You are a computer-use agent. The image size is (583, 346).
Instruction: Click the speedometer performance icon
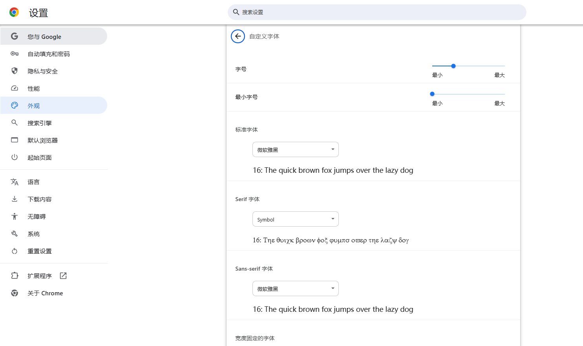[15, 88]
